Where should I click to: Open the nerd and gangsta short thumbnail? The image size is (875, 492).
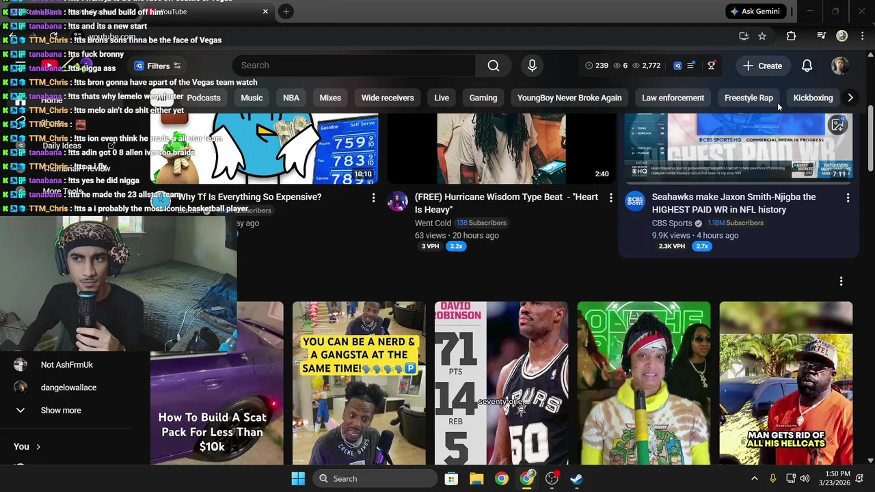tap(359, 383)
